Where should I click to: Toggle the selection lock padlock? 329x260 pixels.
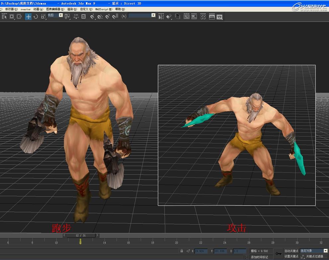pos(182,251)
